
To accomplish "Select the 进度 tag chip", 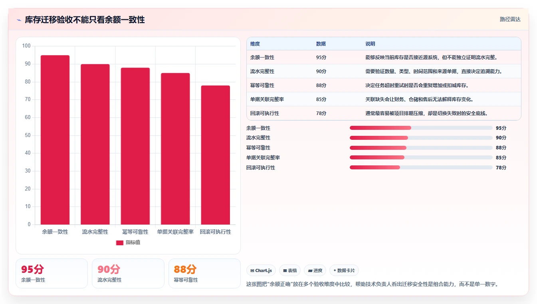I will point(315,270).
